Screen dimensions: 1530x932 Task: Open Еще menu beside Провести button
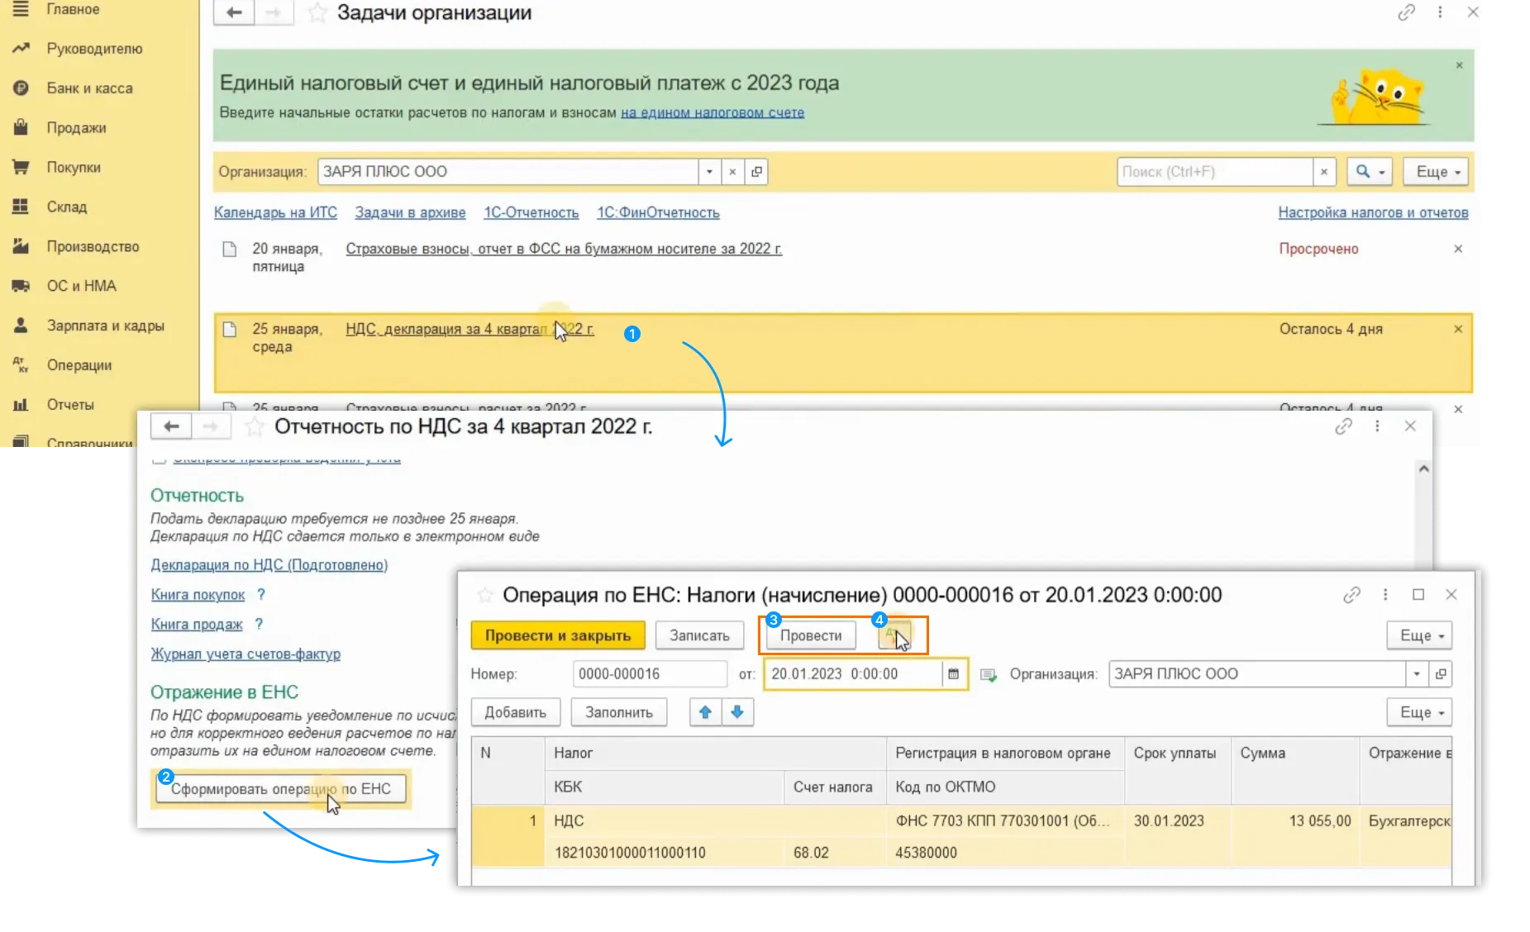tap(1419, 635)
